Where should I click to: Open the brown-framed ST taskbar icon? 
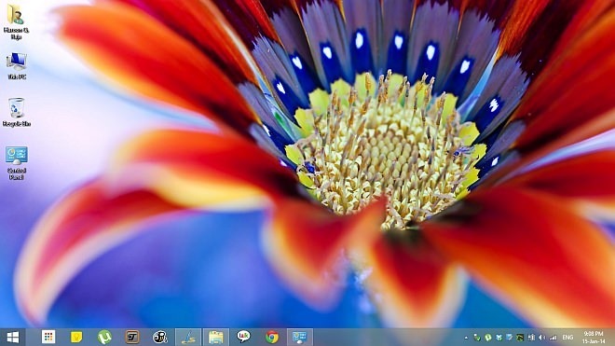tap(132, 337)
